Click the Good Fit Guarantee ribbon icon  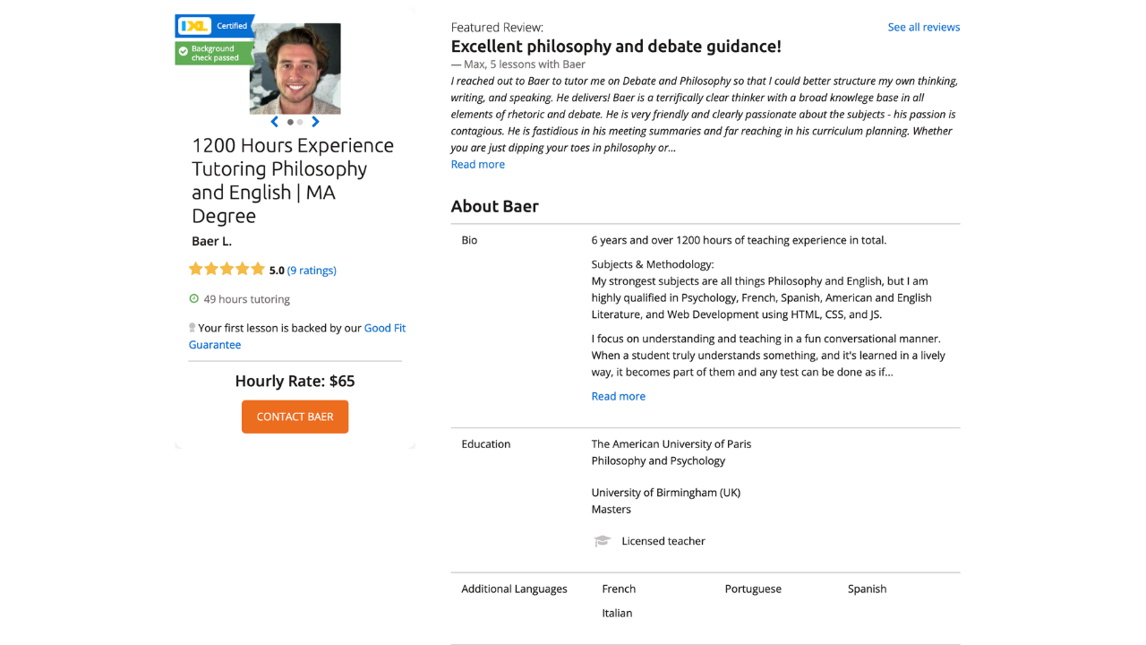[x=192, y=328]
